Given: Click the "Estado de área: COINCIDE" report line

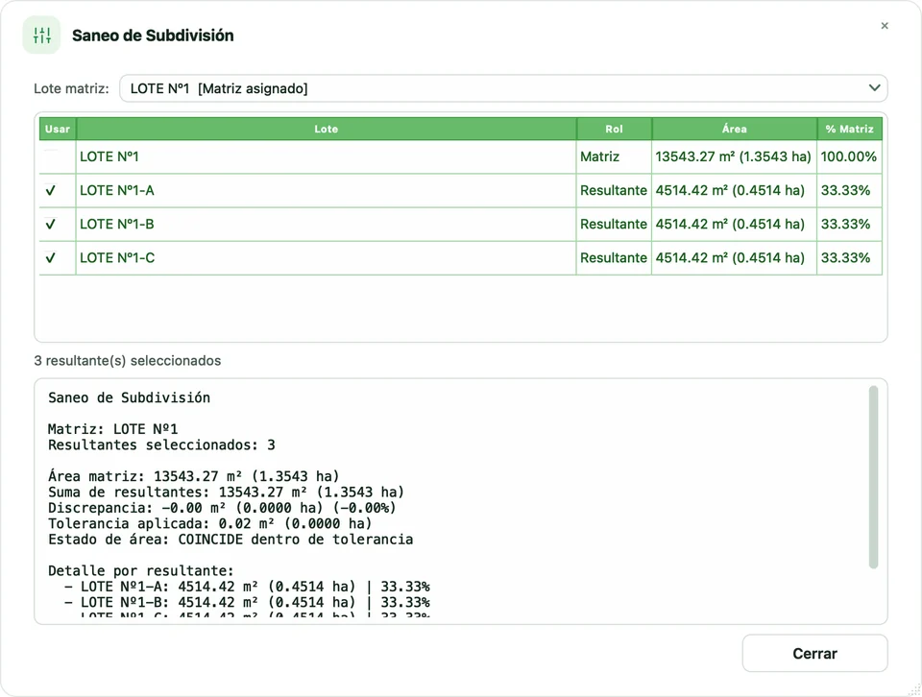Looking at the screenshot, I should pyautogui.click(x=230, y=540).
